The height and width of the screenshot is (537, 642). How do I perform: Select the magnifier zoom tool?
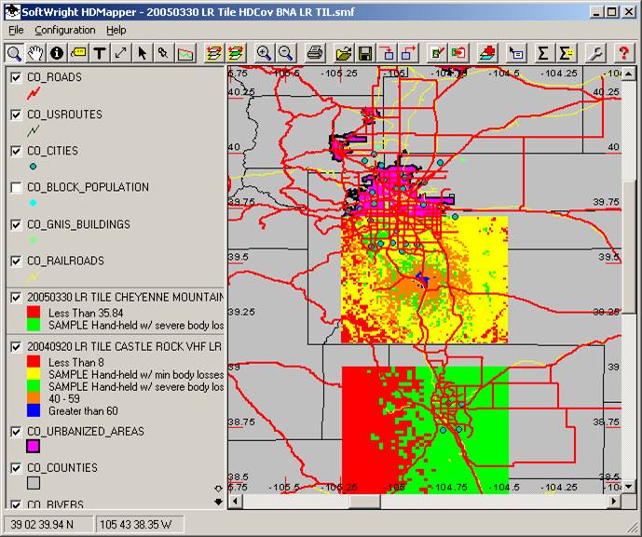tap(14, 53)
